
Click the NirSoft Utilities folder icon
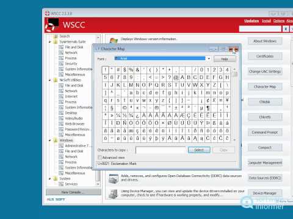(56, 80)
